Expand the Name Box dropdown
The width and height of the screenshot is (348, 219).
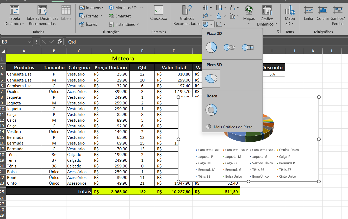pos(29,42)
